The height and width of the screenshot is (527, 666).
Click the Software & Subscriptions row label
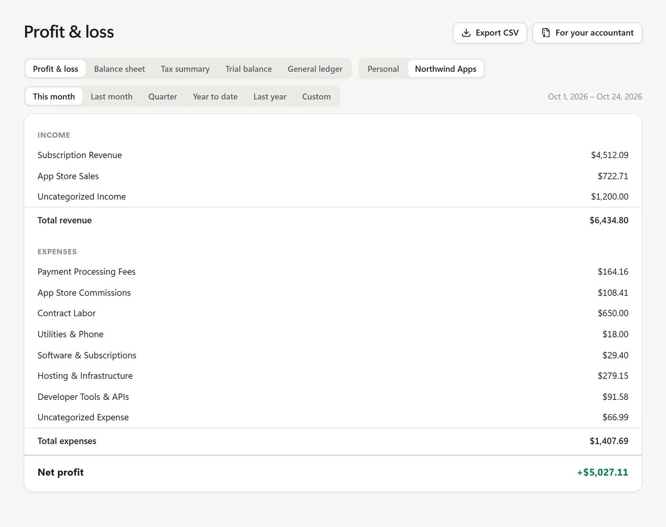[x=87, y=355]
